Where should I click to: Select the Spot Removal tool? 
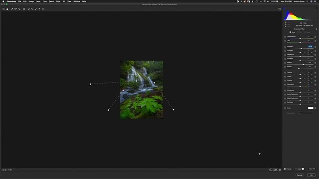click(x=28, y=9)
